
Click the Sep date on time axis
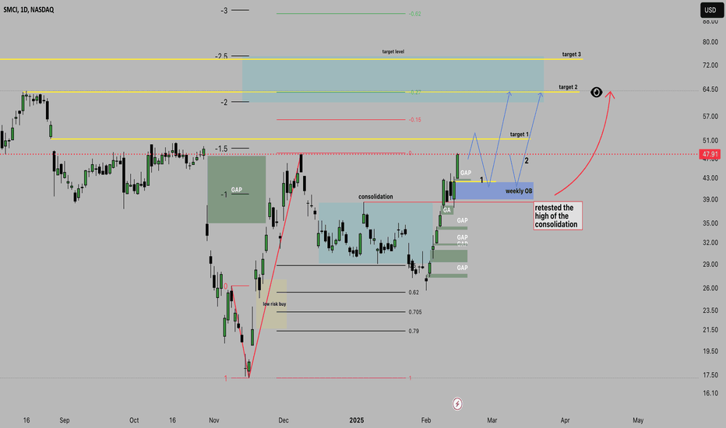point(65,420)
